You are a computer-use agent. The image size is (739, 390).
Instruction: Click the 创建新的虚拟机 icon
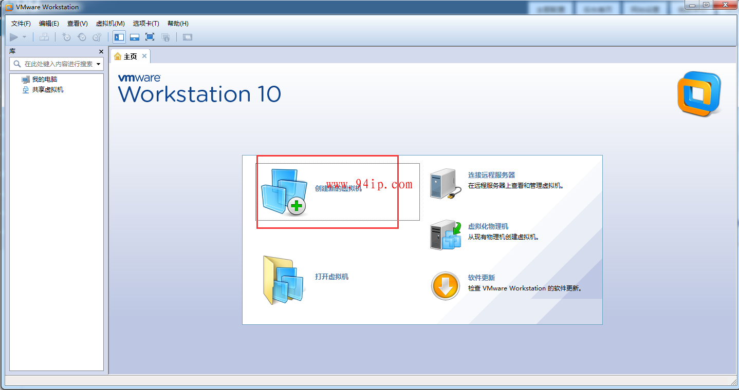pyautogui.click(x=284, y=192)
